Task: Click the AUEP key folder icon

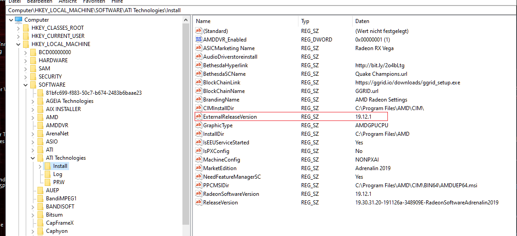Action: tap(41, 190)
